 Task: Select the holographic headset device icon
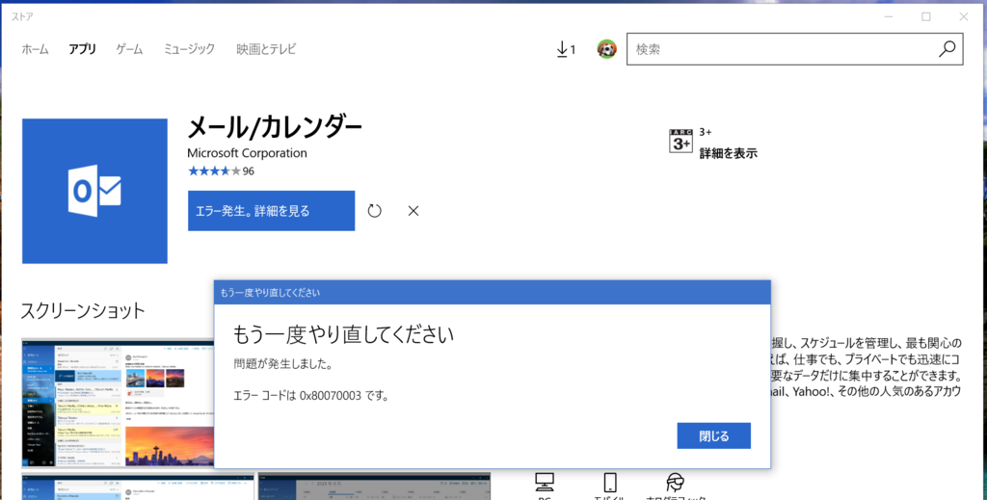(675, 483)
